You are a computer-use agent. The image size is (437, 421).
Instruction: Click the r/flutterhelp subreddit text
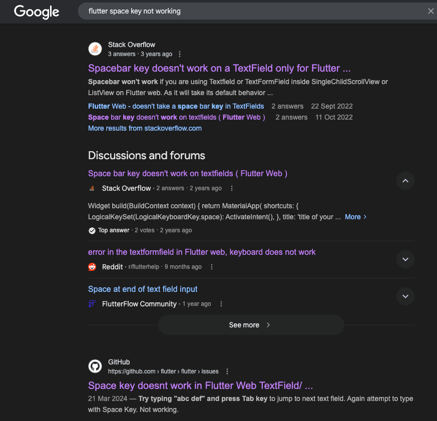144,267
